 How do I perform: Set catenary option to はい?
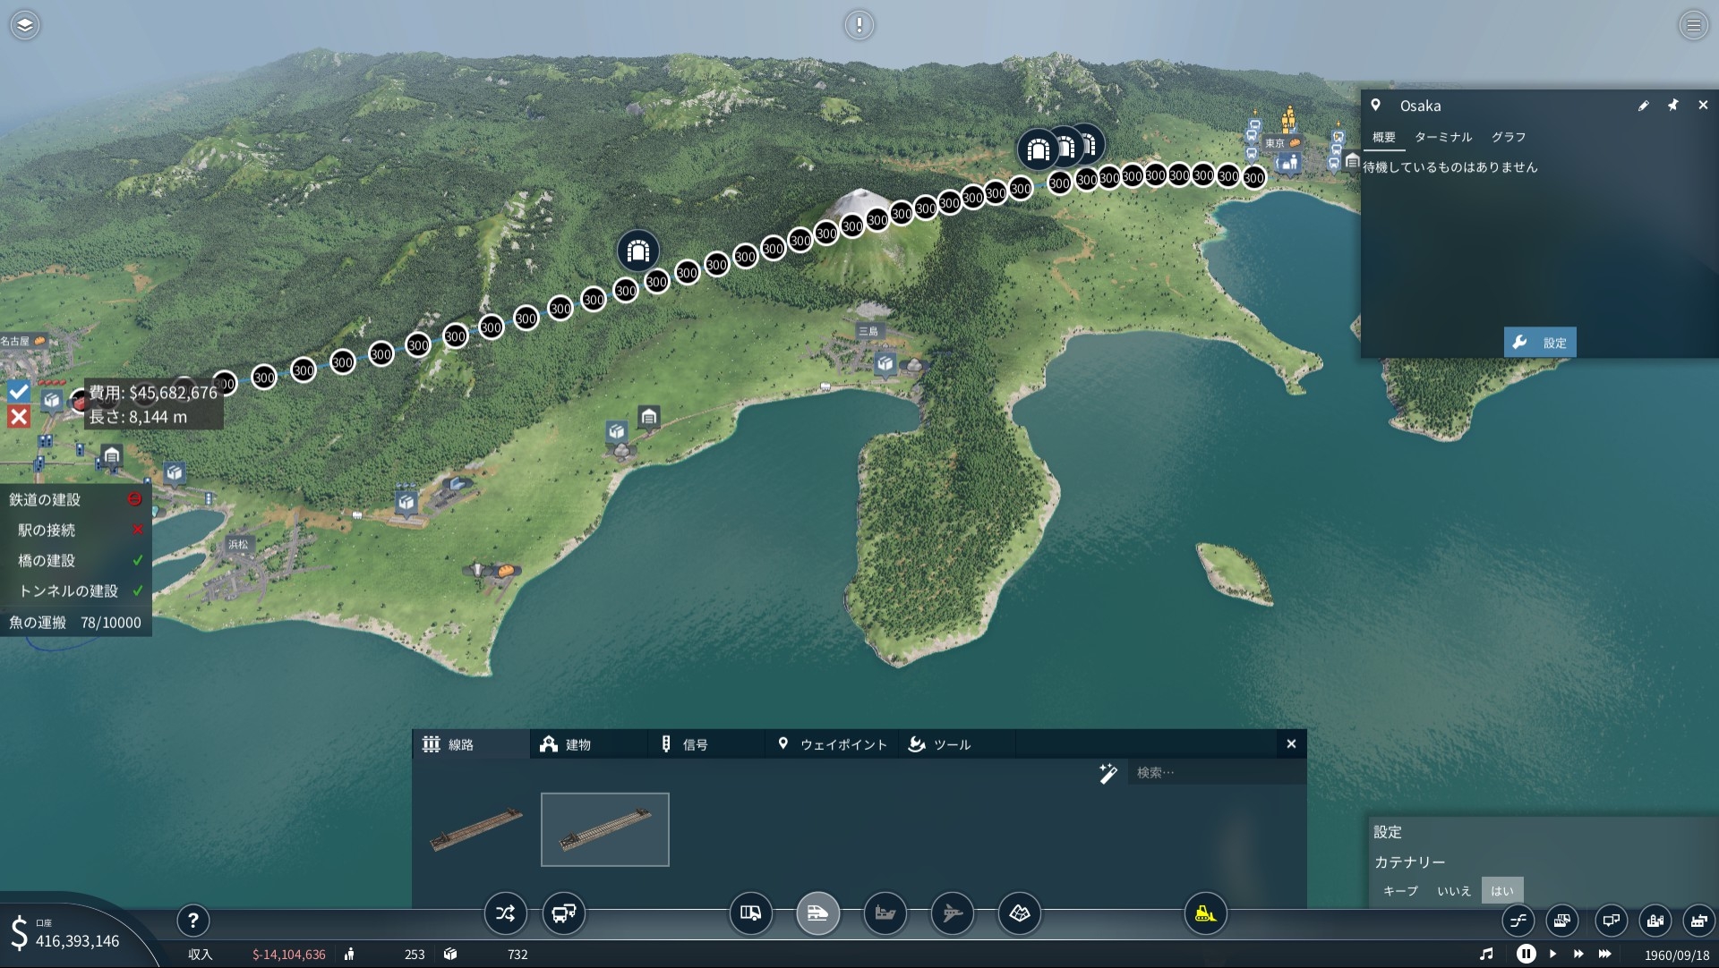pos(1502,891)
